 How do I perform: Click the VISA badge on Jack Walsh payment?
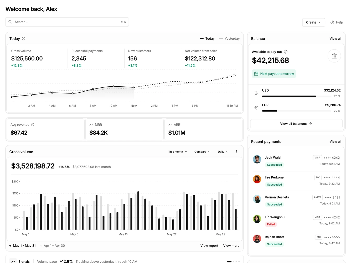pyautogui.click(x=317, y=158)
